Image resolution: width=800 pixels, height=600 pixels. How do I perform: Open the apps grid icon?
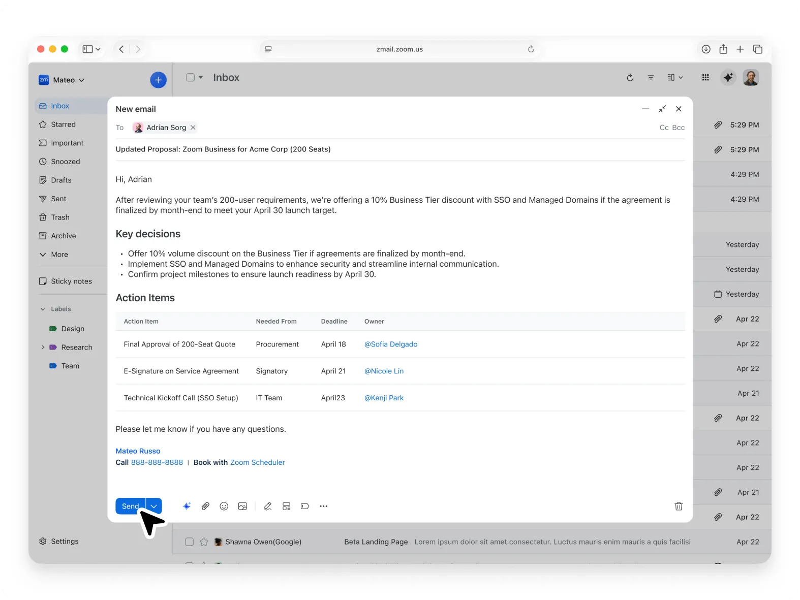705,77
